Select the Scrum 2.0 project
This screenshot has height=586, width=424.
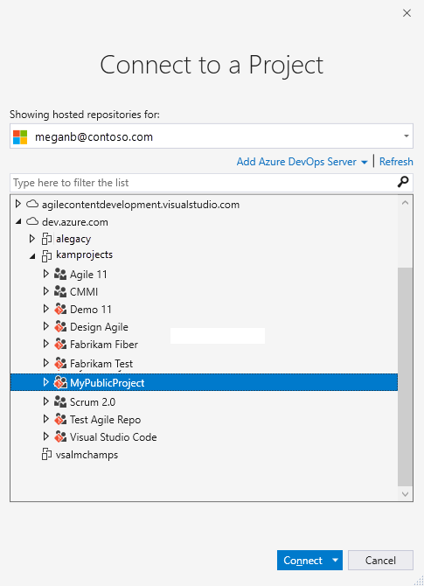click(x=93, y=401)
